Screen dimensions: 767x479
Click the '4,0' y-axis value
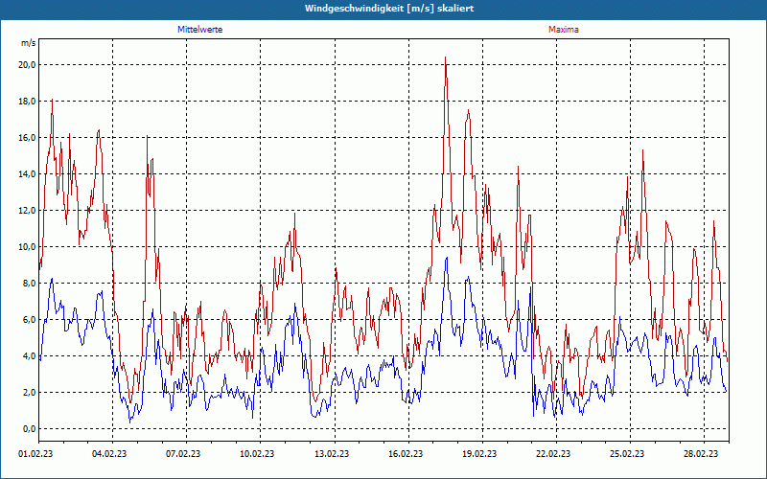click(29, 356)
